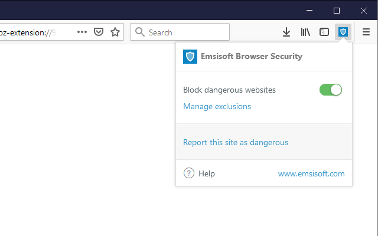Visit the www.emsisoft.com link
Screen dimensions: 378x236
(x=311, y=173)
